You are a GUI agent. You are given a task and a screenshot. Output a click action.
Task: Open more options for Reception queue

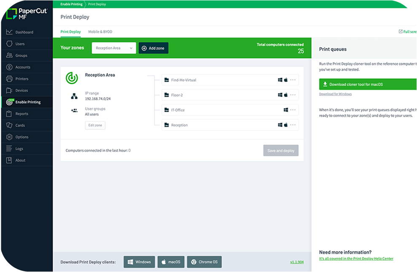(293, 125)
